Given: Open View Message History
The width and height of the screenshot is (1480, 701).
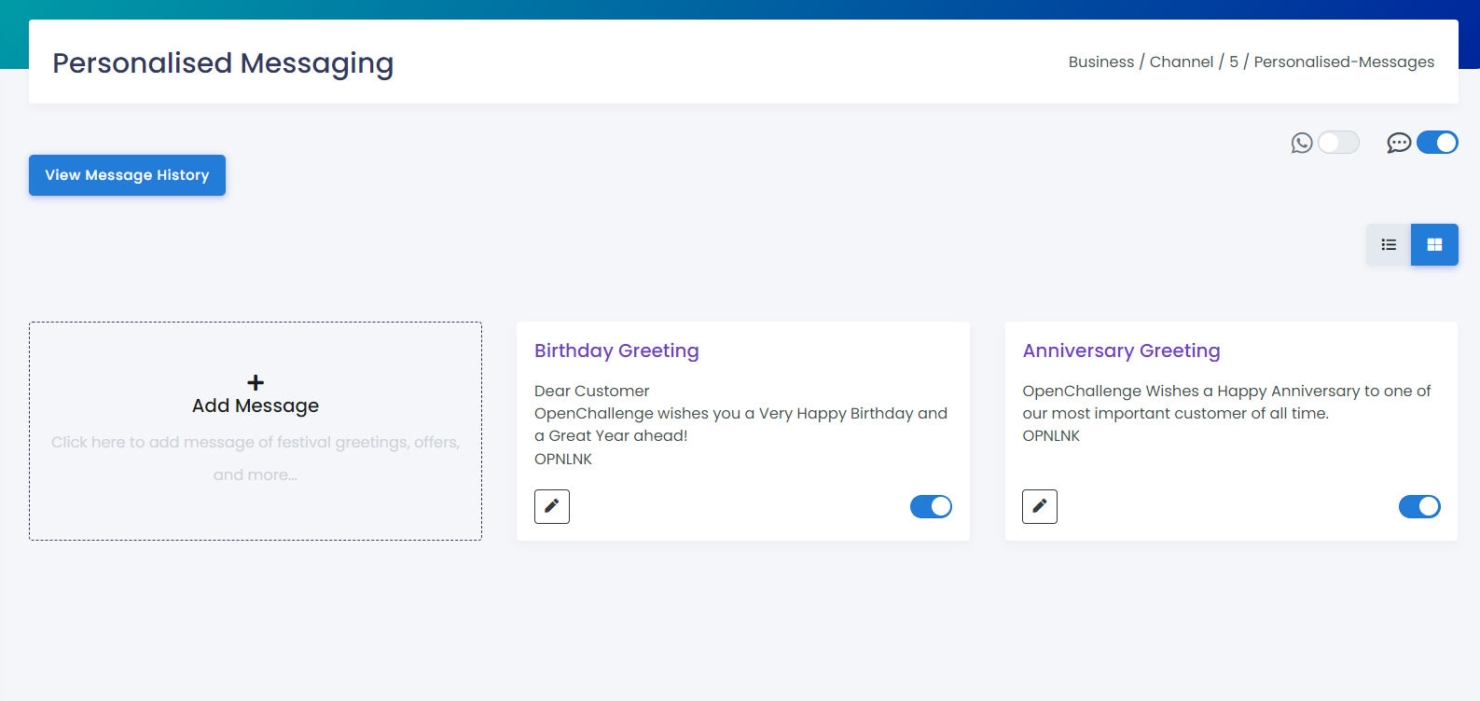Looking at the screenshot, I should point(127,175).
